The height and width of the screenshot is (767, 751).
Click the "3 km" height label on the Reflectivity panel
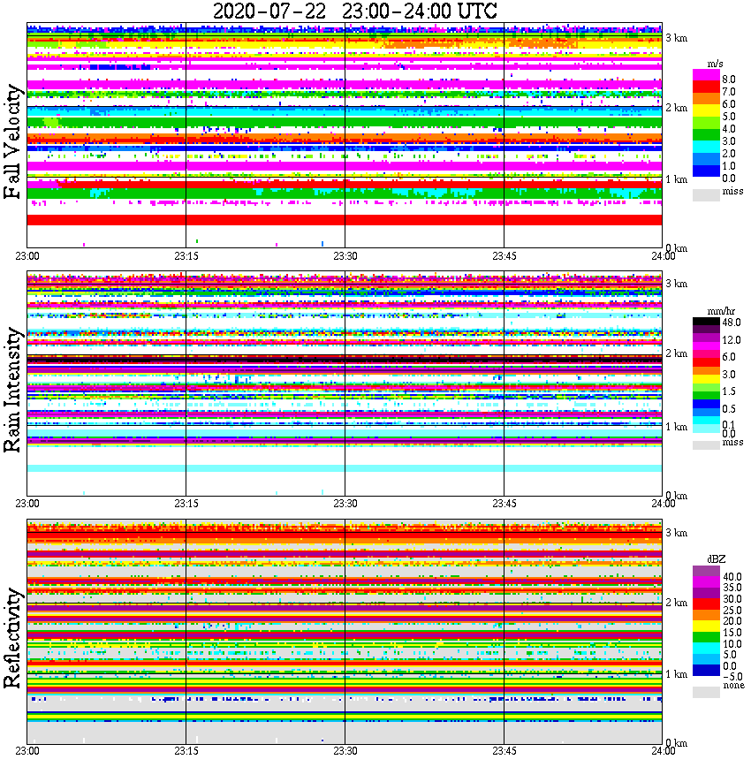pos(676,533)
